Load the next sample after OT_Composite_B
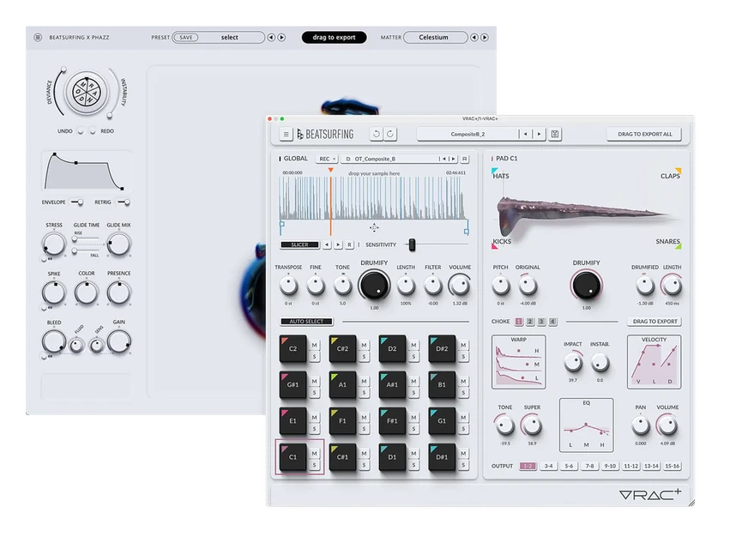 point(453,159)
